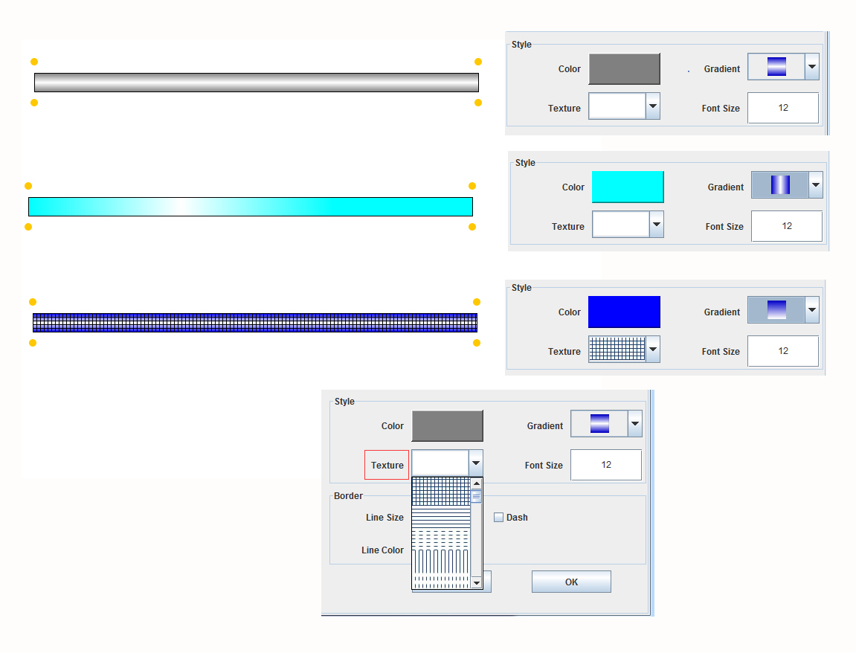Click the cyan Color swatch
This screenshot has width=856, height=653.
628,187
